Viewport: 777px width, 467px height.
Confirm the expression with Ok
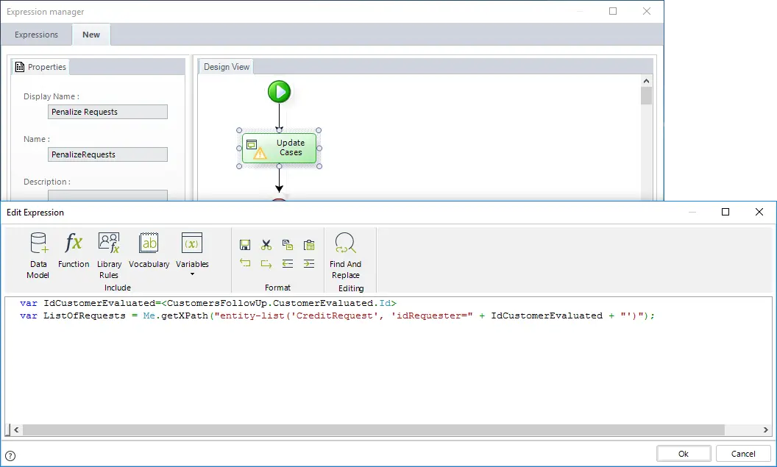pos(684,454)
